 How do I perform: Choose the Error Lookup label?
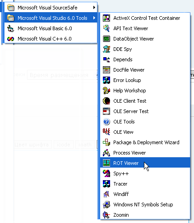(x=127, y=80)
